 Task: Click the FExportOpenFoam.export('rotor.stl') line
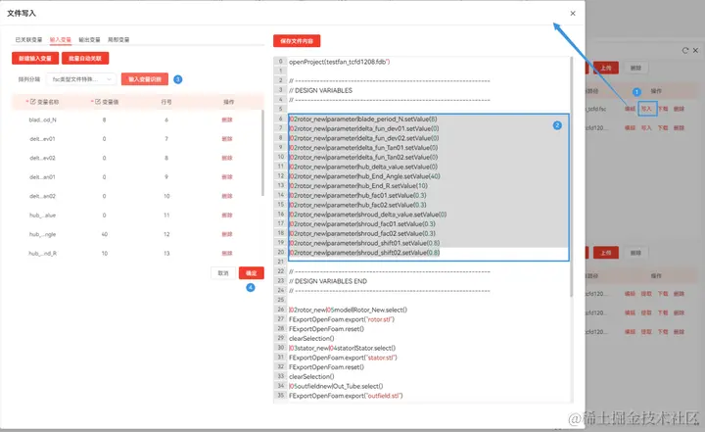click(342, 319)
